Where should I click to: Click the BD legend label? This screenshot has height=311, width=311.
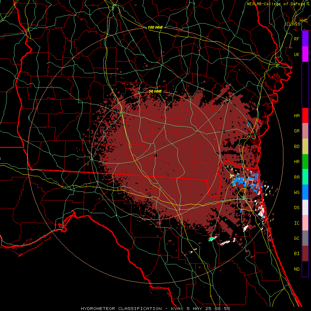point(296,147)
